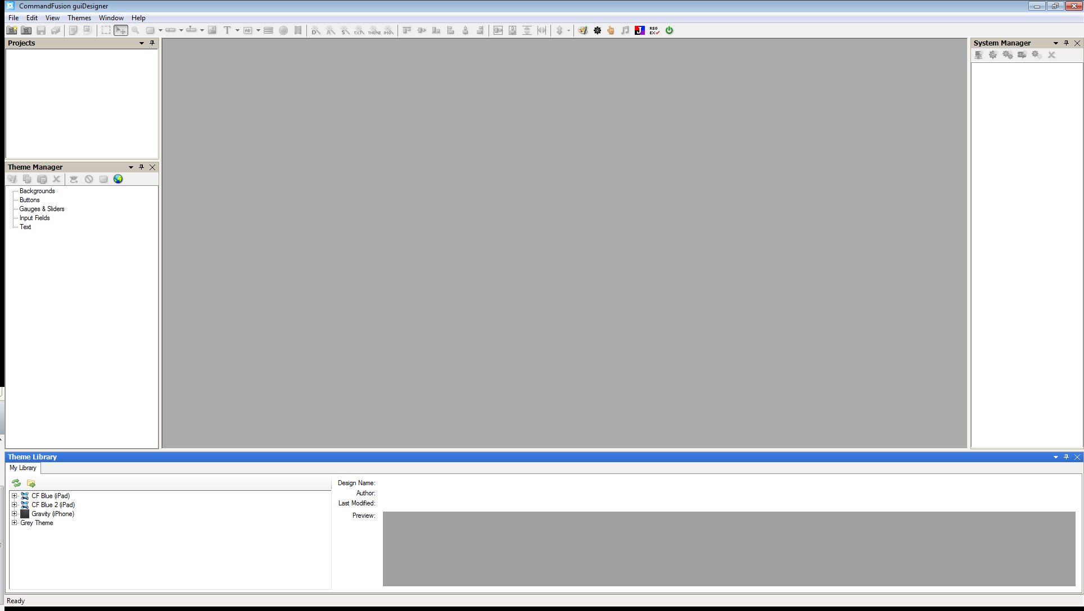
Task: Open the theme palette icon in the toolbar
Action: (583, 30)
